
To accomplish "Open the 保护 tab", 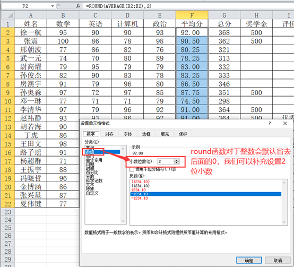I will pos(183,134).
